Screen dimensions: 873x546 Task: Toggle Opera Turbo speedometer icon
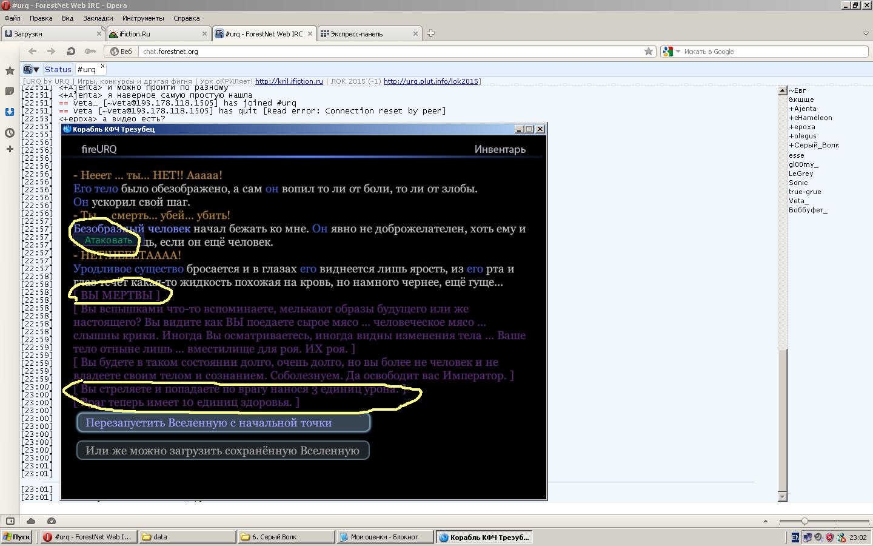52,521
